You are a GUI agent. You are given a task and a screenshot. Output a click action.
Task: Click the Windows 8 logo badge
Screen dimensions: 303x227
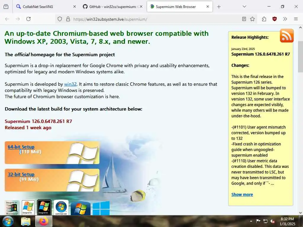pos(101,208)
